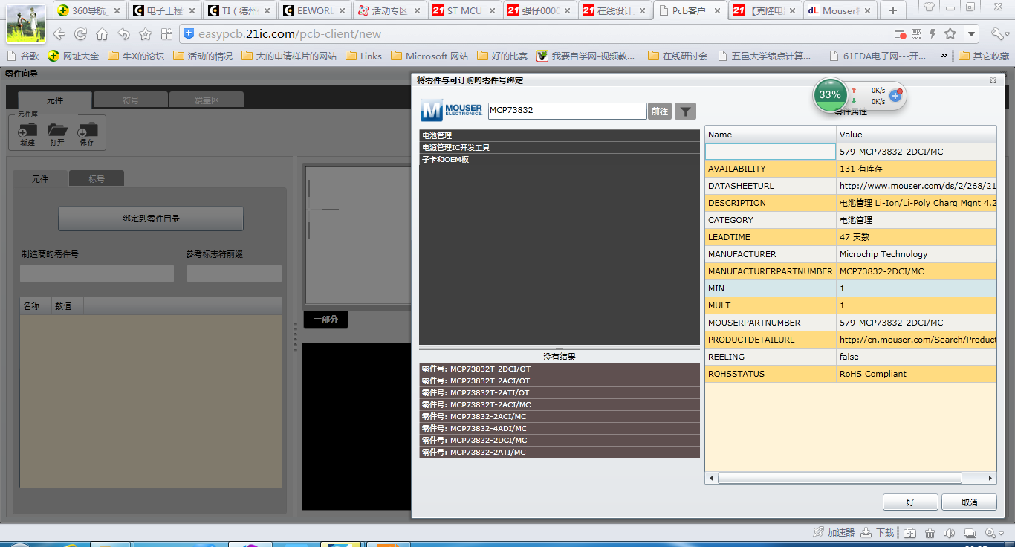
Task: Open 下载 downloads in status bar
Action: (x=878, y=532)
